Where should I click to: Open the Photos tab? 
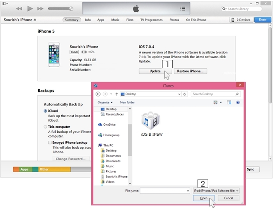174,20
